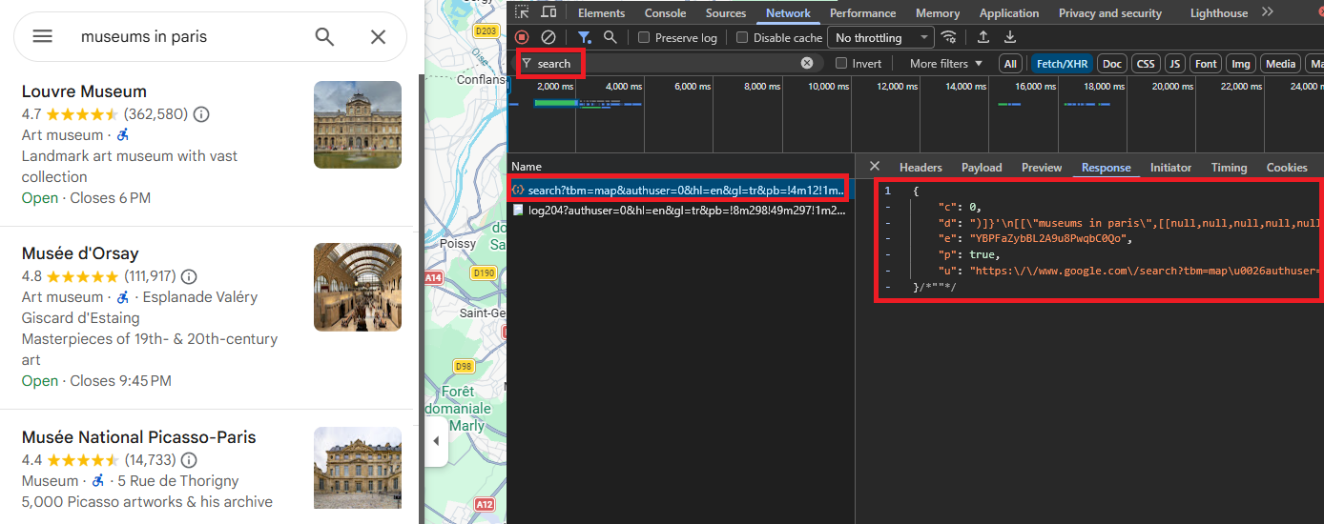This screenshot has height=524, width=1324.
Task: Toggle the Font type filter
Action: pos(1207,64)
